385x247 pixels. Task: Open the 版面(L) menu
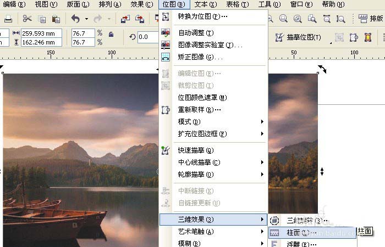point(78,4)
